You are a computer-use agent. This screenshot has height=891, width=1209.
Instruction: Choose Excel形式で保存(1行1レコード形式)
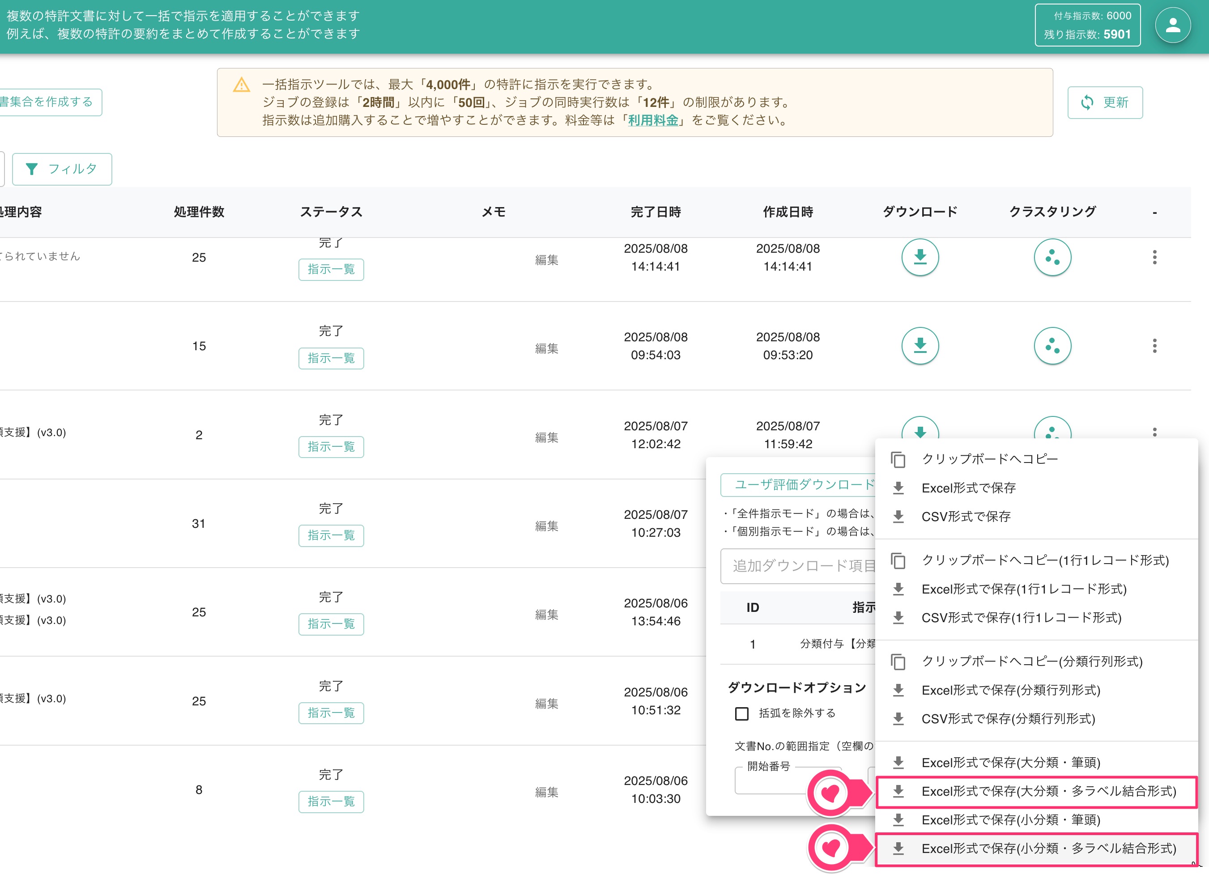tap(1036, 590)
